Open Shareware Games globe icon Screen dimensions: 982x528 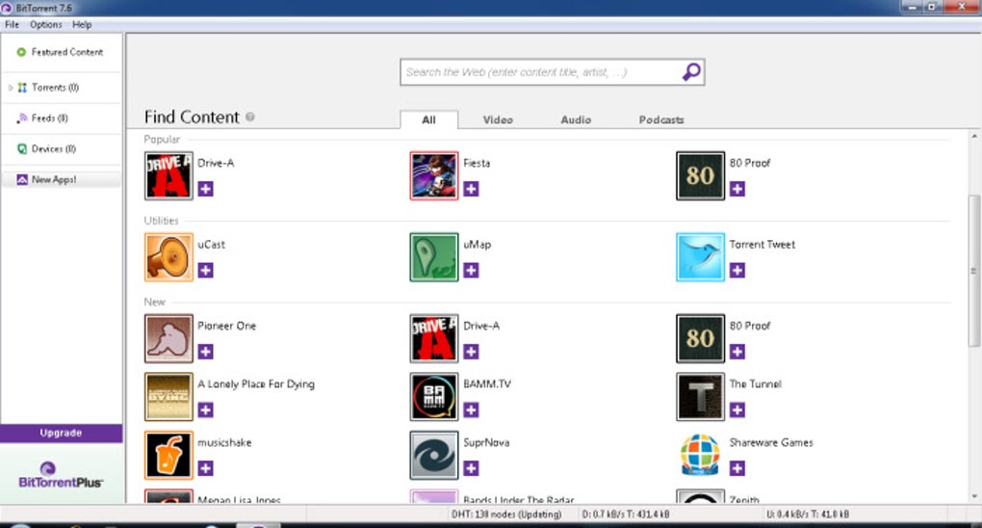(x=700, y=456)
